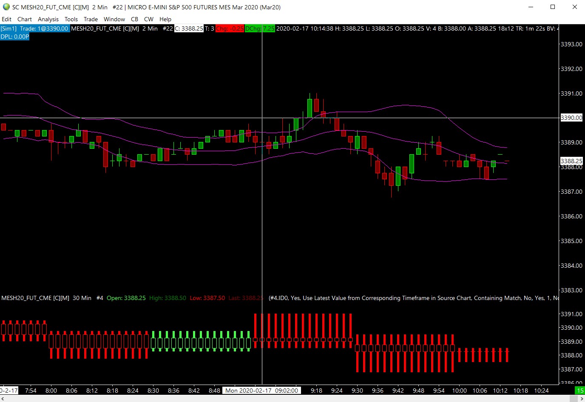Click the 'C: 3388.25' close value in header
Image resolution: width=585 pixels, height=402 pixels.
tap(189, 28)
